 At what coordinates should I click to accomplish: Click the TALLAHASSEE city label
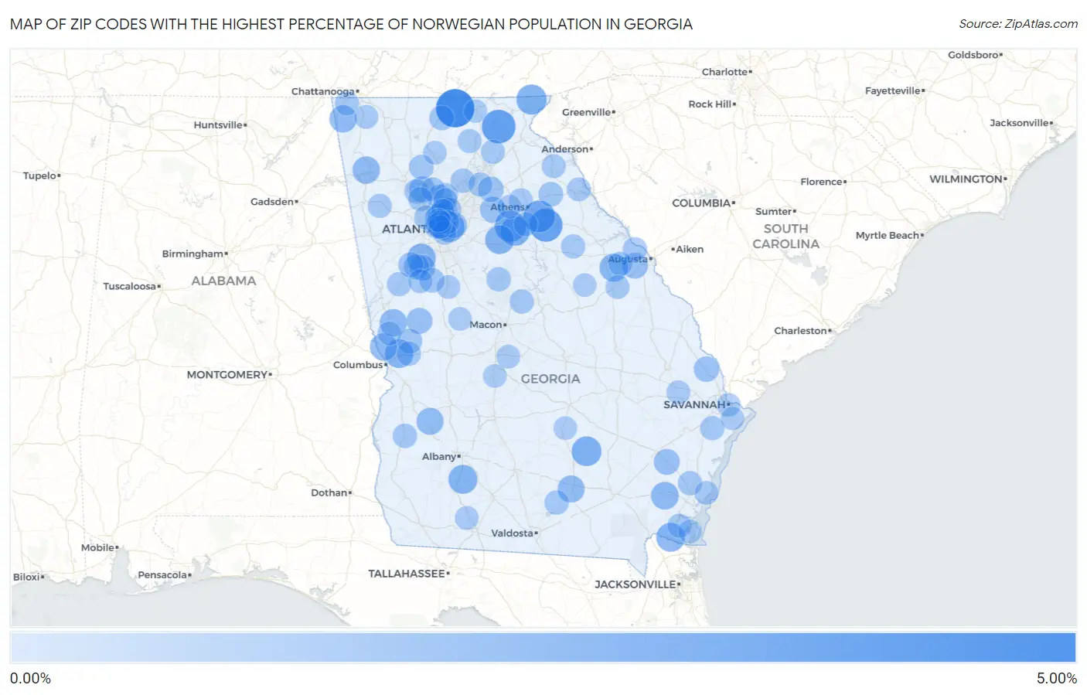point(407,574)
